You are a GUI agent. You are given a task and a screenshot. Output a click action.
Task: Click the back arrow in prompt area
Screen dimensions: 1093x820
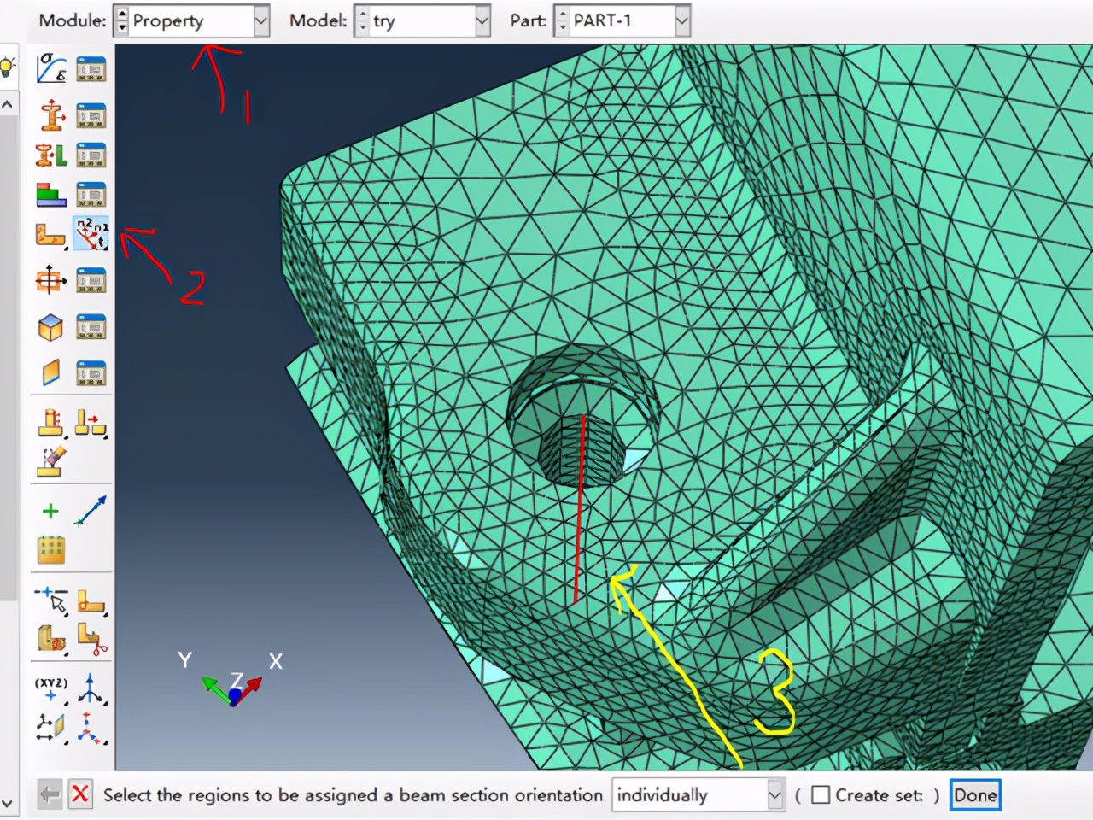[50, 794]
